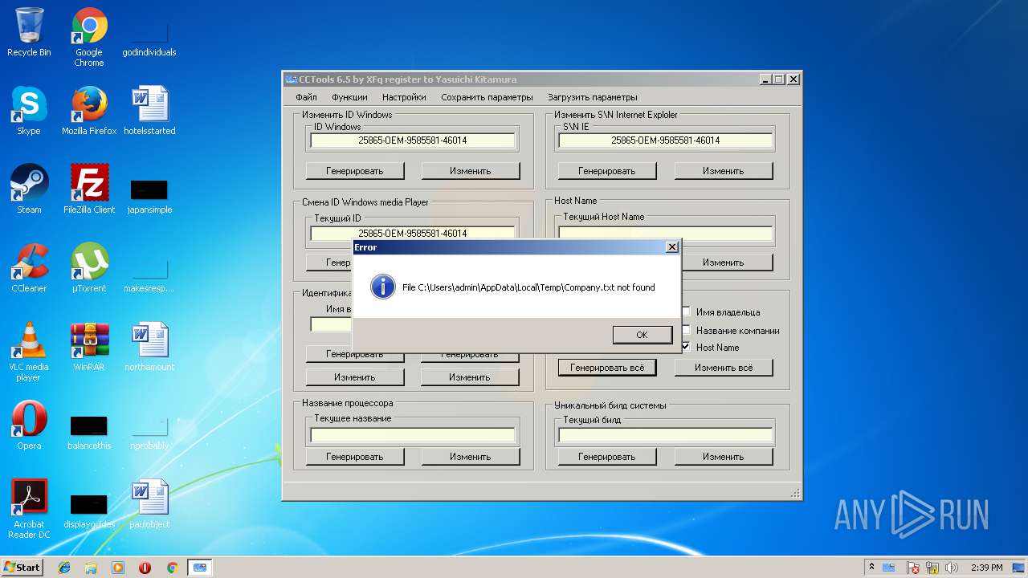Select the northamount Word document
Image resolution: width=1028 pixels, height=578 pixels.
click(149, 347)
